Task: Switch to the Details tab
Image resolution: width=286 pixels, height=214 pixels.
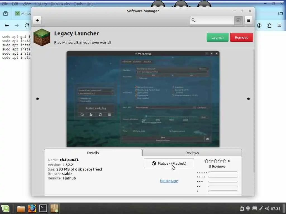Action: tap(93, 153)
